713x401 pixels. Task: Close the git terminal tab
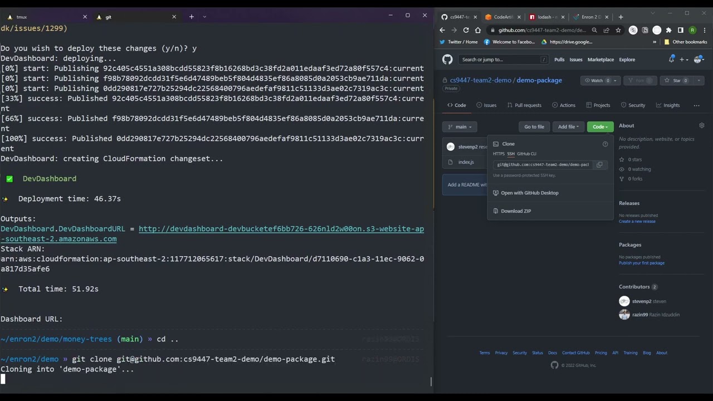[x=174, y=17]
